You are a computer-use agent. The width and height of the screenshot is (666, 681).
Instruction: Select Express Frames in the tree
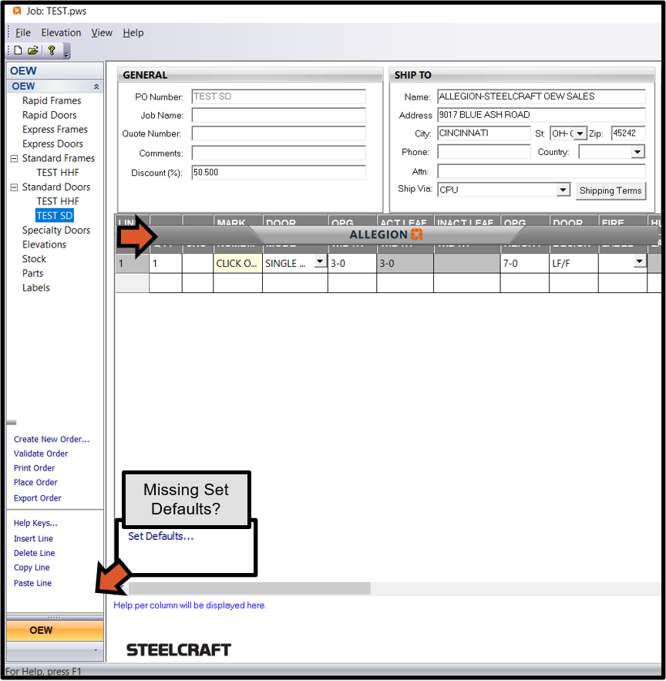click(x=55, y=130)
